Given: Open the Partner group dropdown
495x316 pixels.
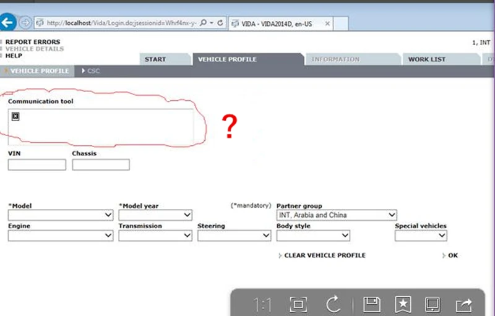Looking at the screenshot, I should click(337, 215).
